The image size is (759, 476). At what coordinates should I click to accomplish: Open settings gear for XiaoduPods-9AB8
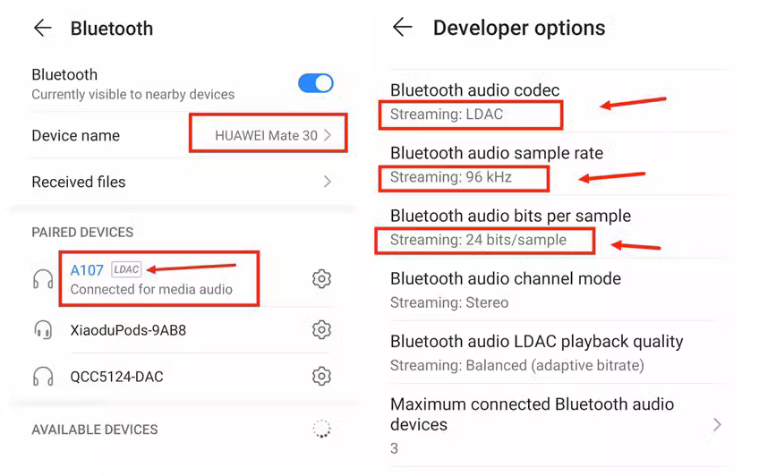(321, 330)
